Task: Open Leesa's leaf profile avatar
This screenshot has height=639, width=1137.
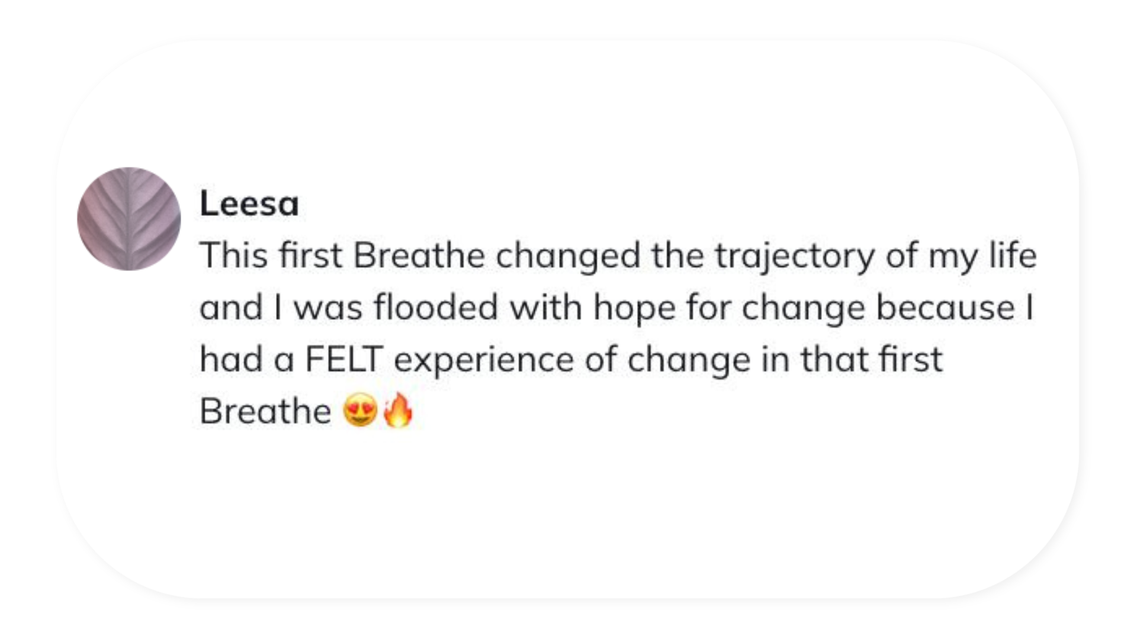Action: coord(129,219)
